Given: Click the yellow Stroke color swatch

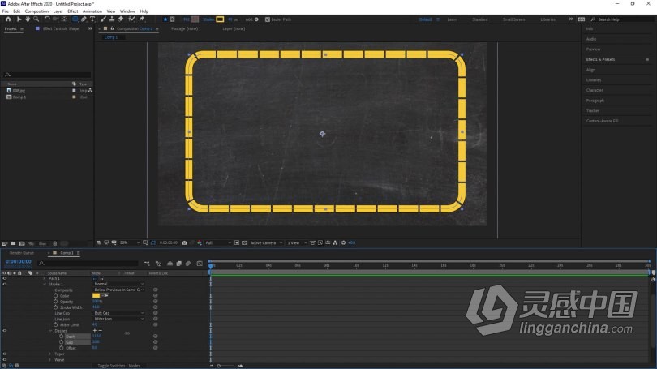Looking at the screenshot, I should [220, 19].
